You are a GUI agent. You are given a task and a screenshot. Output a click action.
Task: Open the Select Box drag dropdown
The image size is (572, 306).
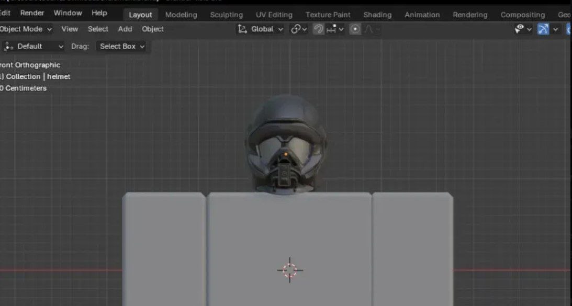[121, 47]
